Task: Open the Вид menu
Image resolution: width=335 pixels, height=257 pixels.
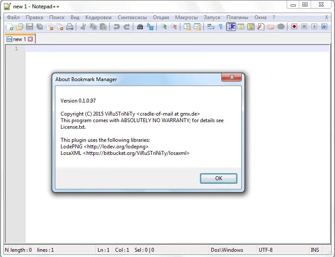Action: (x=75, y=17)
